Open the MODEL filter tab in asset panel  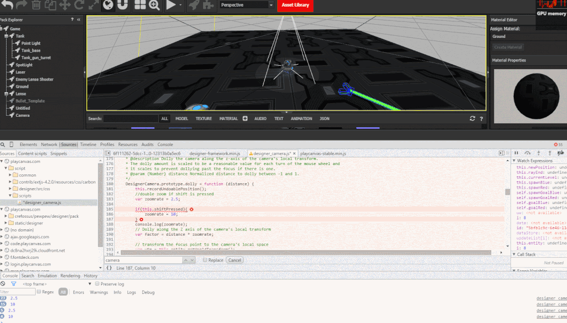(x=182, y=118)
